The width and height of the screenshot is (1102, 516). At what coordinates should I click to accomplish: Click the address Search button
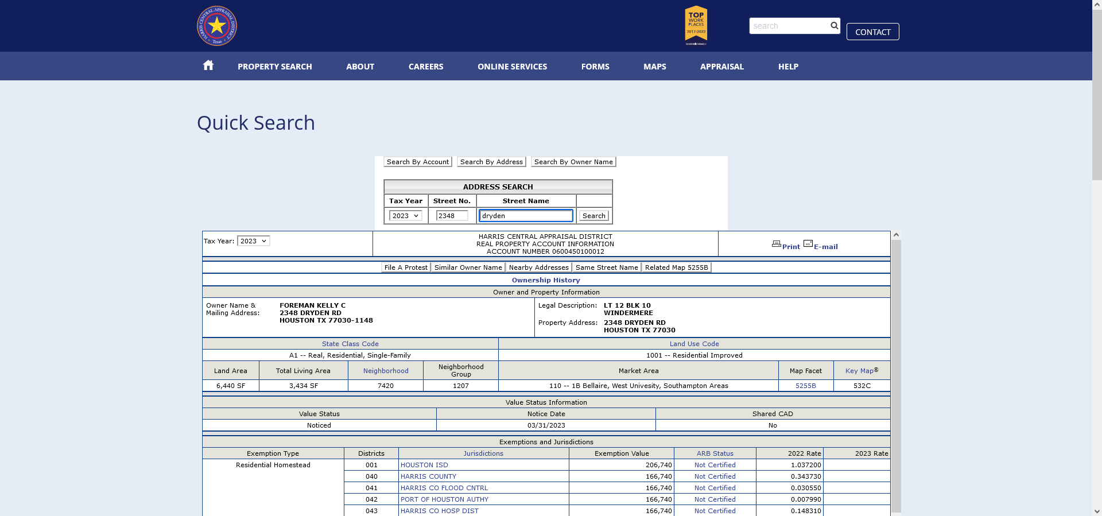593,216
